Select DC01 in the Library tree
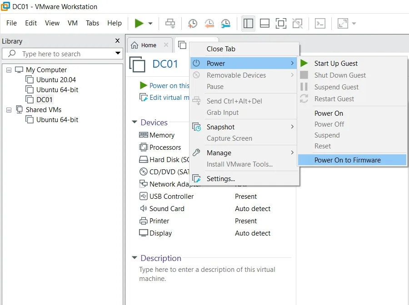409x305 pixels. point(45,100)
